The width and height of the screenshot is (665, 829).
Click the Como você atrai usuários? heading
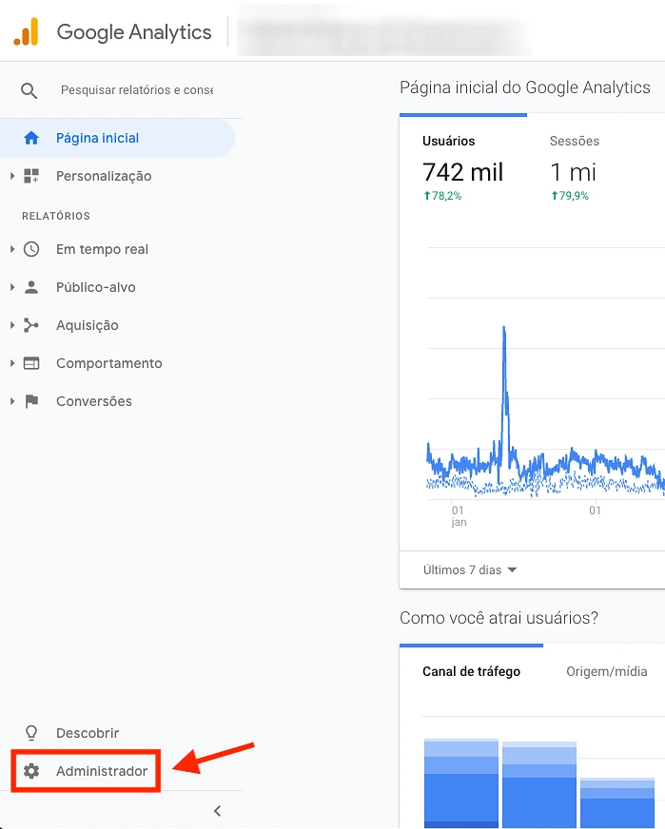[x=499, y=618]
